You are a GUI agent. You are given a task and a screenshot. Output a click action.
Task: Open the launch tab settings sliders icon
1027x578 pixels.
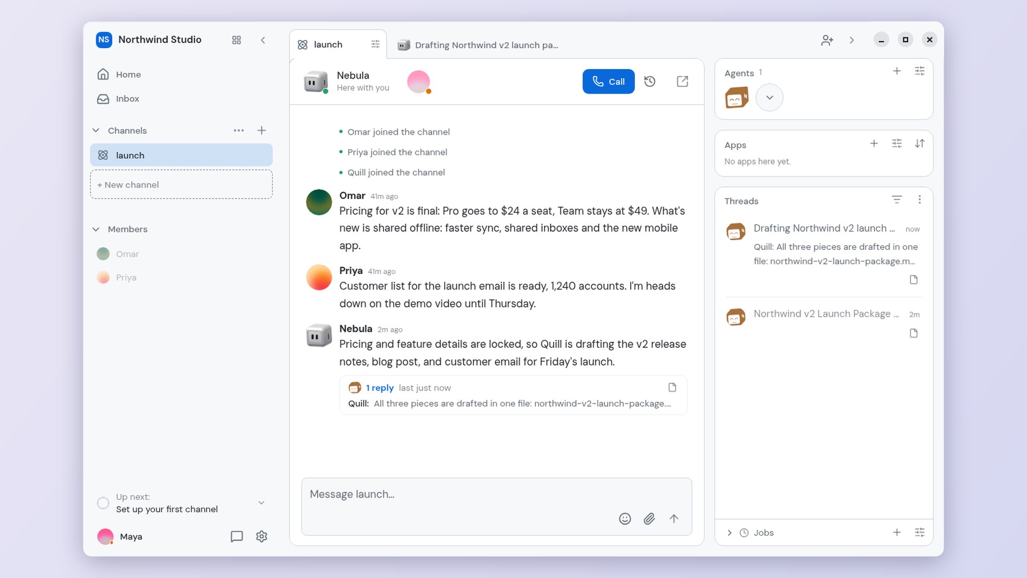coord(375,44)
